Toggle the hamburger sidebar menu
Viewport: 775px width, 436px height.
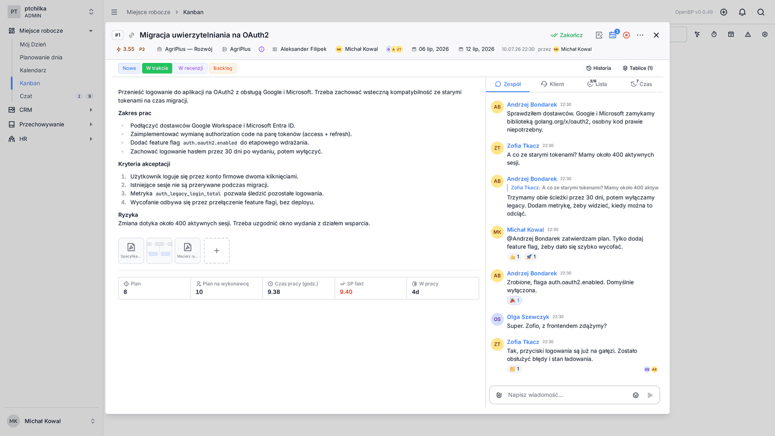pyautogui.click(x=114, y=12)
